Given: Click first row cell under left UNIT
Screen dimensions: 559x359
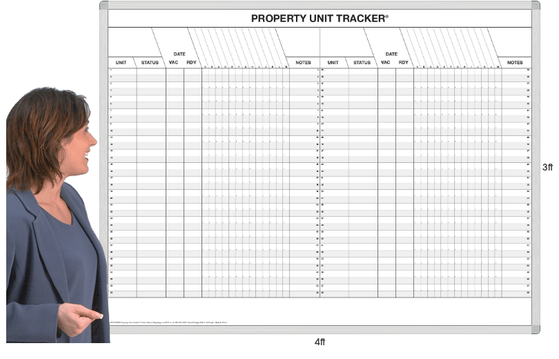Looking at the screenshot, I should (123, 70).
